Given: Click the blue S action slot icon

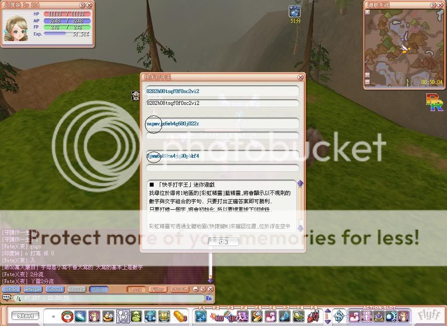Looking at the screenshot, I should pos(339,316).
